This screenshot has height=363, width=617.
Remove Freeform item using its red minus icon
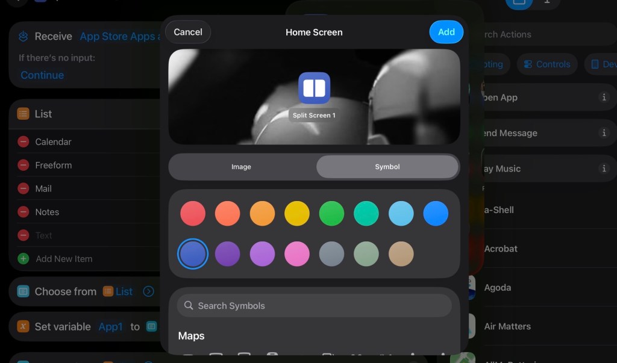click(23, 166)
